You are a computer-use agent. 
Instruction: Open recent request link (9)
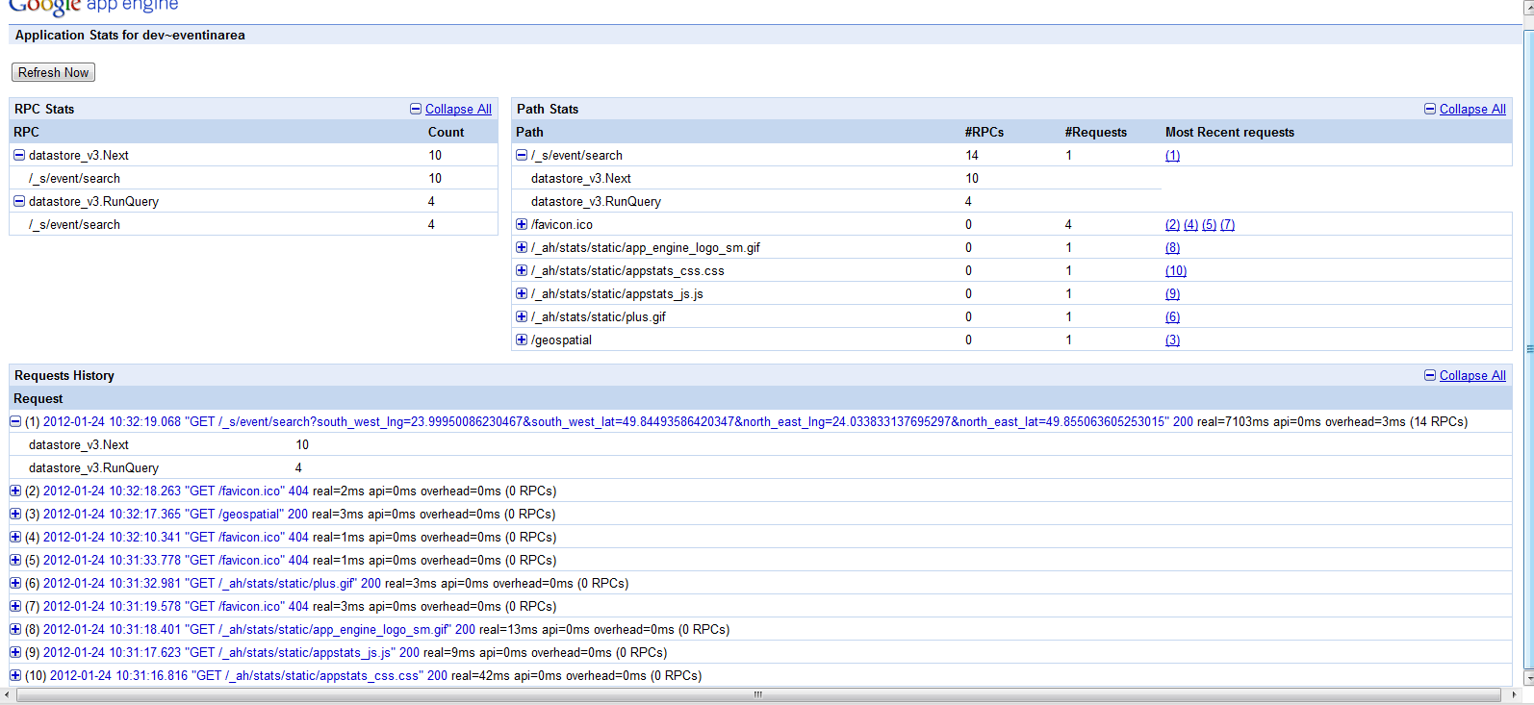point(1172,293)
